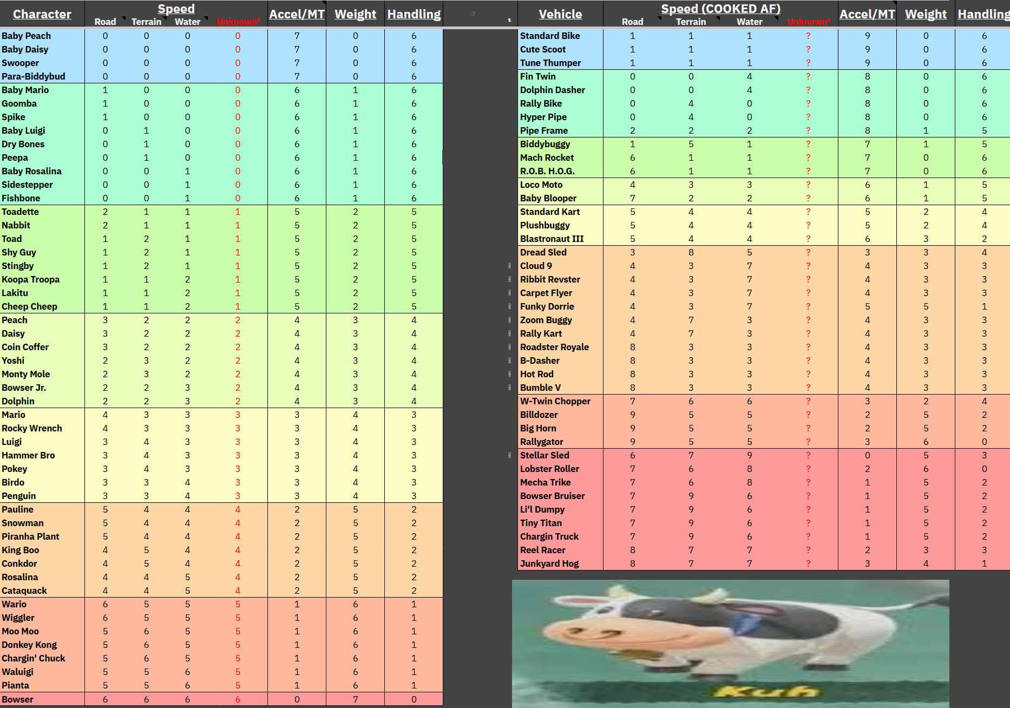The width and height of the screenshot is (1010, 708).
Task: Select the Rallygator cell
Action: 560,442
